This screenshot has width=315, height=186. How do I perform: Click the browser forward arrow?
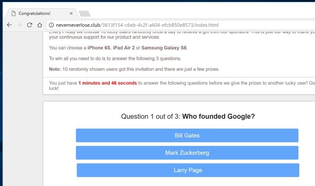coord(19,25)
